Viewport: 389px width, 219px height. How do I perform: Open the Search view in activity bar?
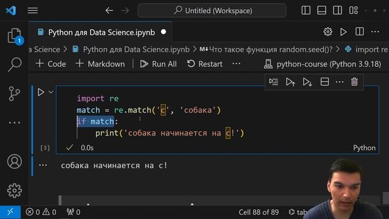click(x=15, y=64)
